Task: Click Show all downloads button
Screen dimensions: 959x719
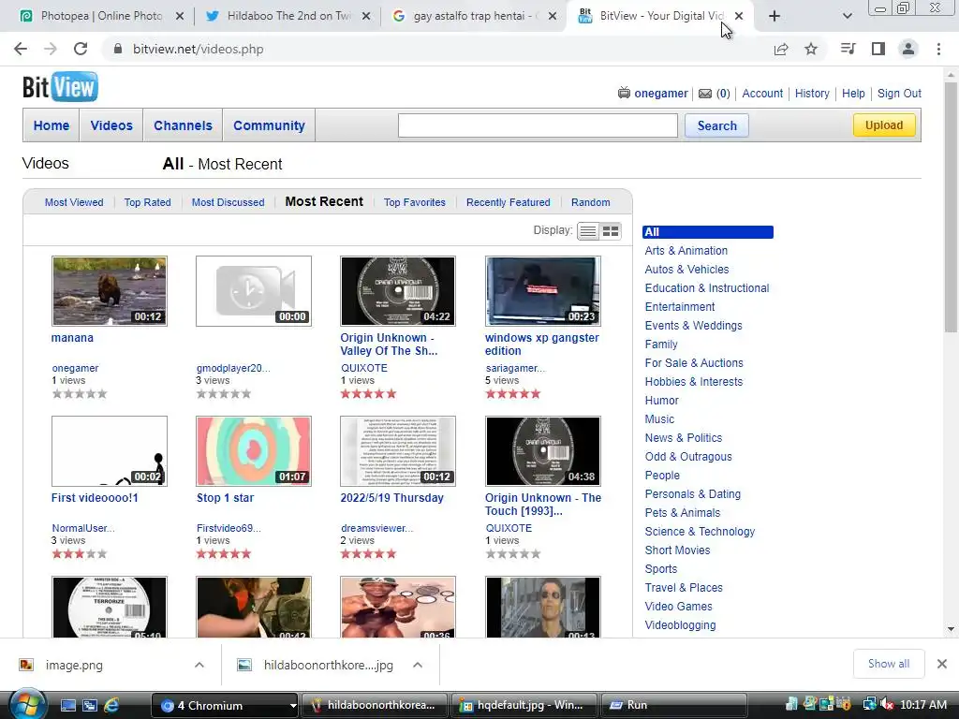Action: (x=889, y=664)
